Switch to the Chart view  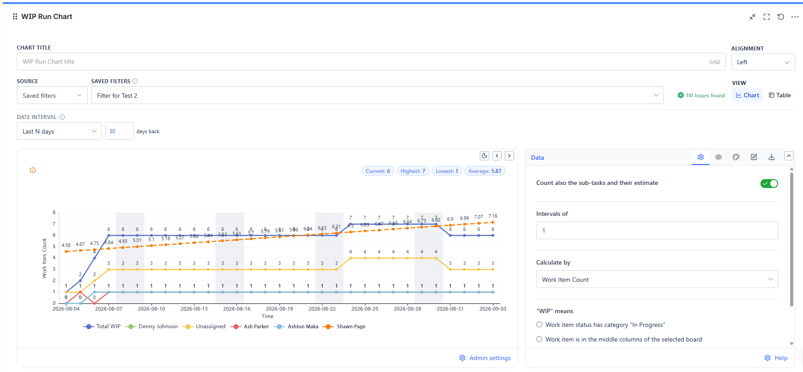click(747, 95)
